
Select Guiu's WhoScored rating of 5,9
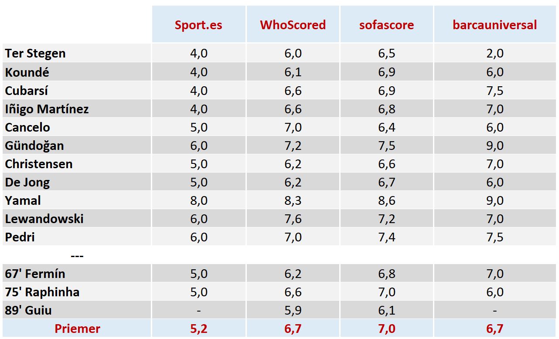293,310
